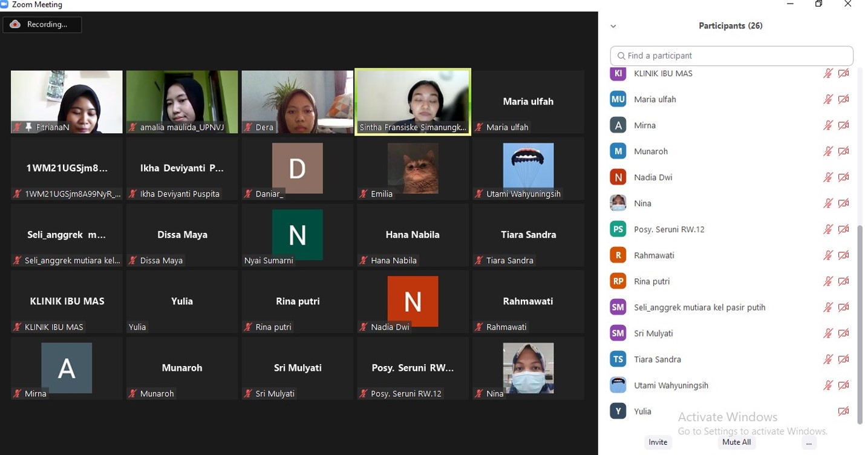Screen dimensions: 865x455
Task: Click the Zoom logo in the title bar
Action: 5,5
